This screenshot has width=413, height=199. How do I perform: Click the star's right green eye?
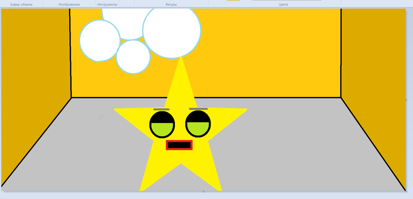198,124
